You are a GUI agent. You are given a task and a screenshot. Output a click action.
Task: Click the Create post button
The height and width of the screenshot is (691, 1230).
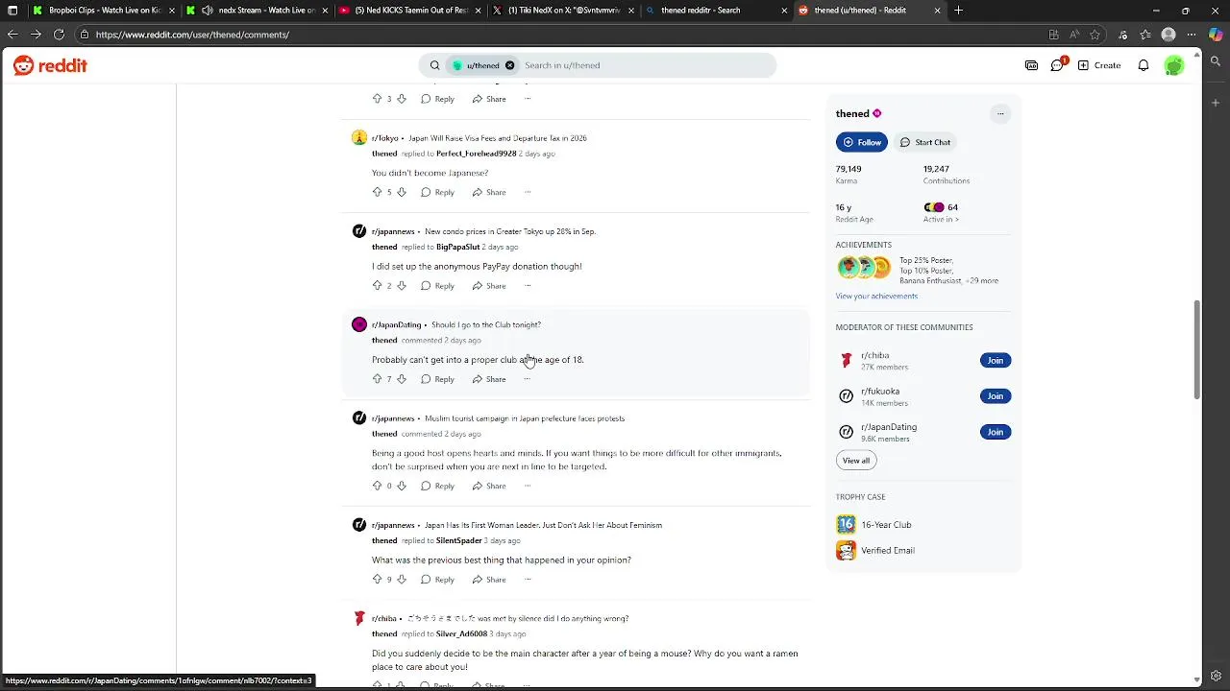(x=1099, y=65)
